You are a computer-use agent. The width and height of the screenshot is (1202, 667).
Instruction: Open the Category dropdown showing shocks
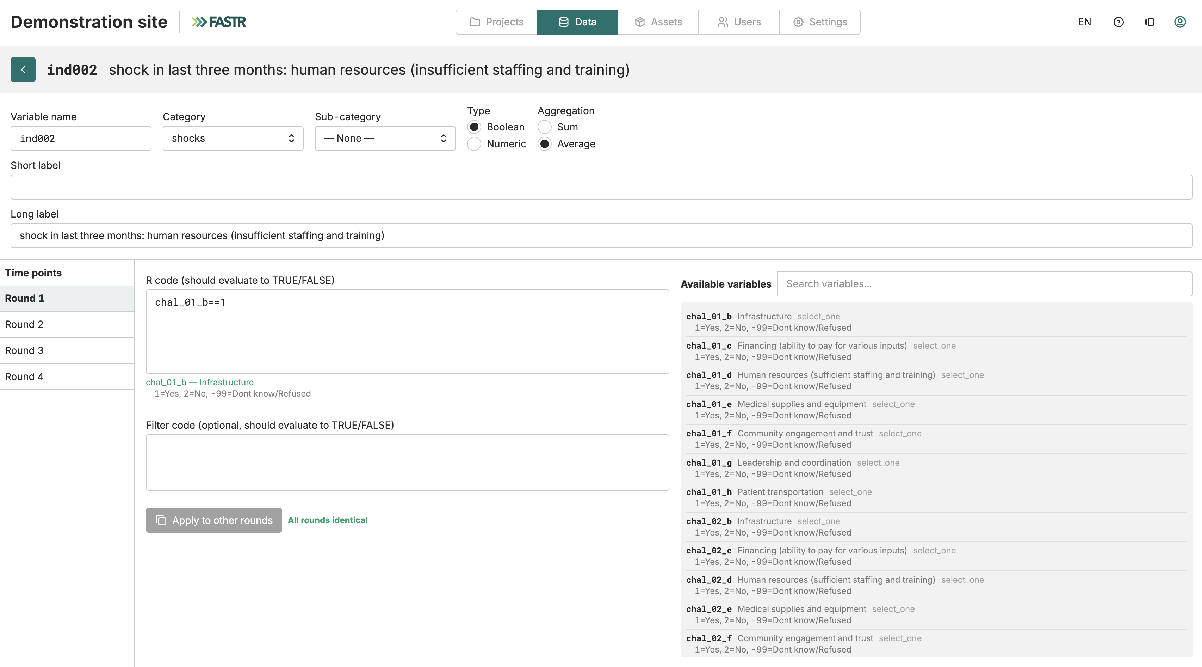(233, 138)
